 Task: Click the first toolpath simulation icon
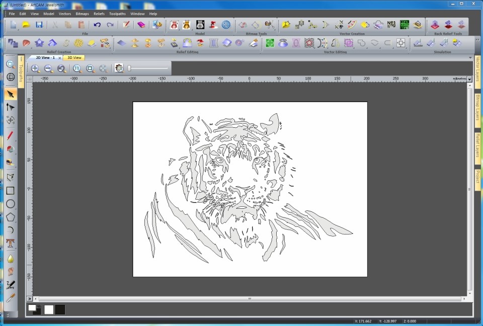click(418, 43)
